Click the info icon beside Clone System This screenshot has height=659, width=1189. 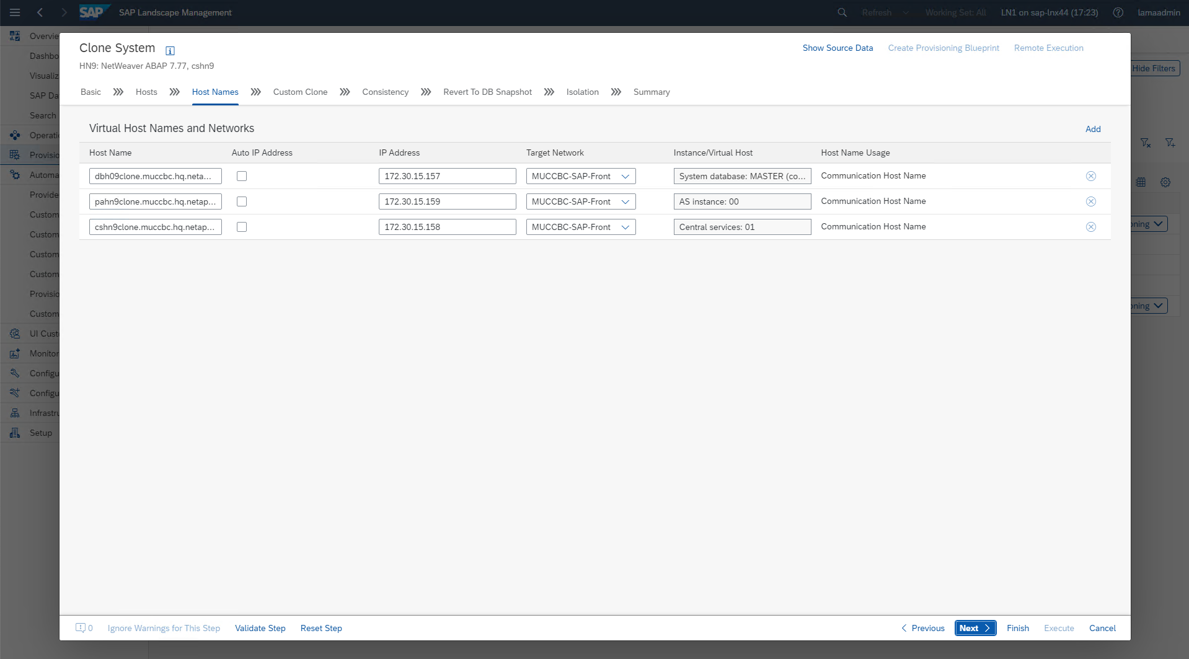(x=170, y=51)
